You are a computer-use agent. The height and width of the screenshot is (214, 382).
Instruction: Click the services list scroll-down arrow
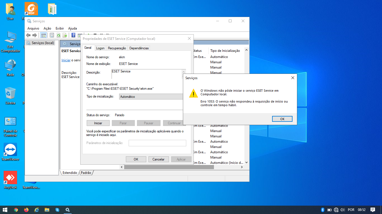(x=246, y=162)
